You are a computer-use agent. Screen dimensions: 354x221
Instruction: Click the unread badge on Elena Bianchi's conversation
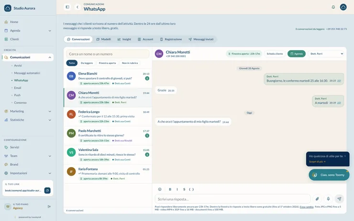[147, 78]
